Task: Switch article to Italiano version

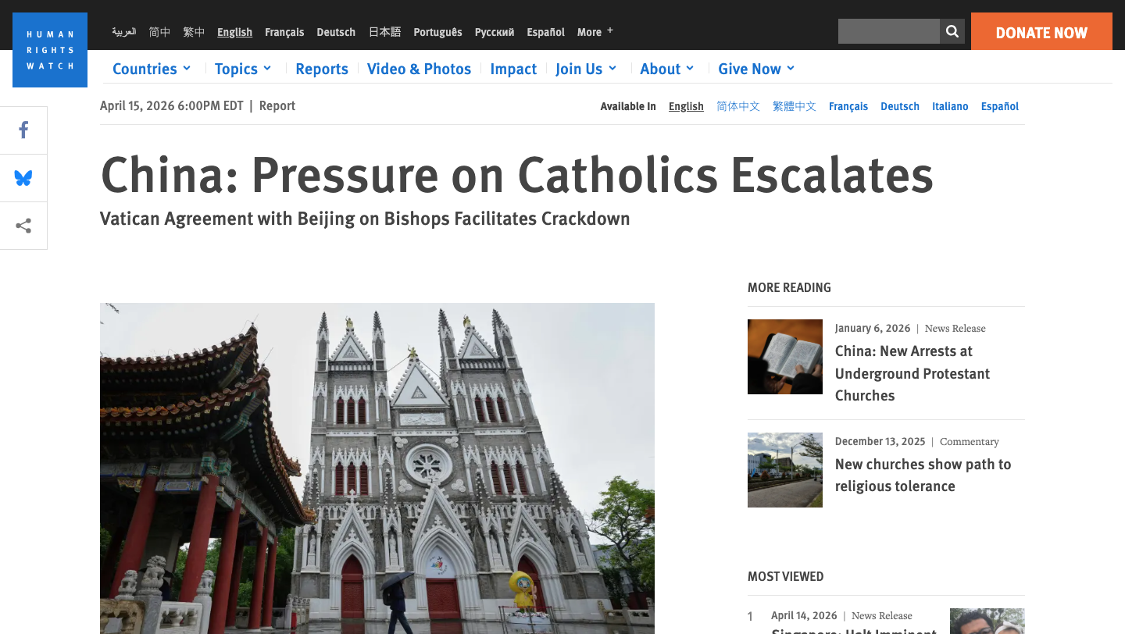Action: [950, 106]
